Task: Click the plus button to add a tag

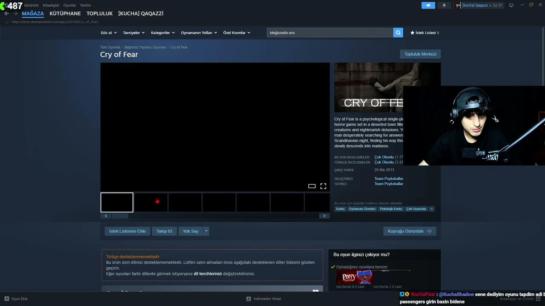Action: [431, 209]
